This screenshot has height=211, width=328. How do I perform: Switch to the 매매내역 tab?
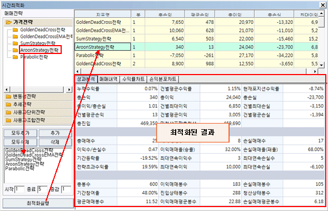click(x=108, y=79)
